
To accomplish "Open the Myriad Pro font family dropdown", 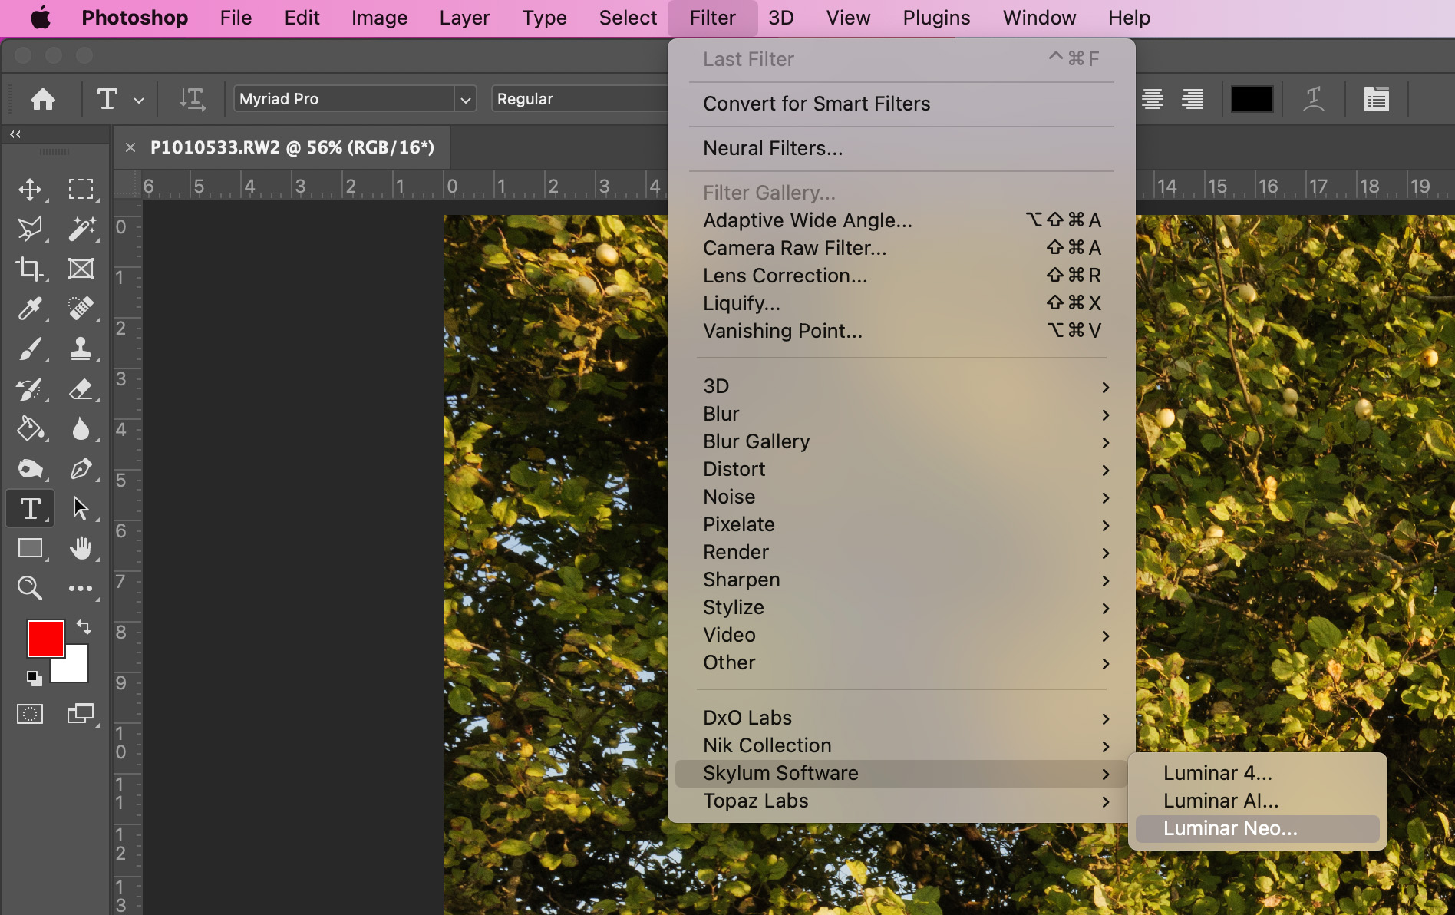I will point(465,99).
